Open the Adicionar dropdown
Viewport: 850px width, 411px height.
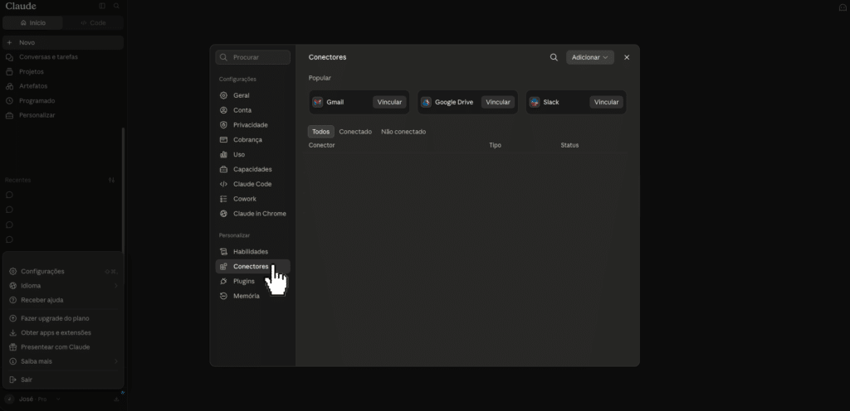(590, 57)
